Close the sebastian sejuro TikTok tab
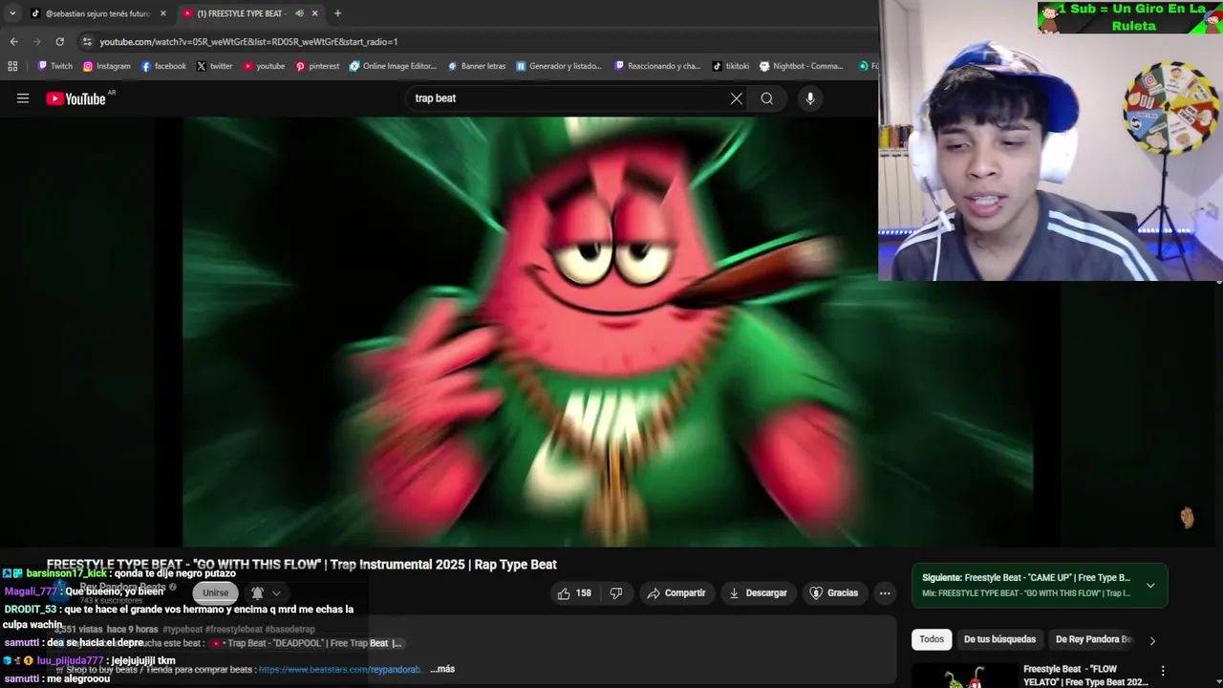1223x688 pixels. (x=162, y=13)
